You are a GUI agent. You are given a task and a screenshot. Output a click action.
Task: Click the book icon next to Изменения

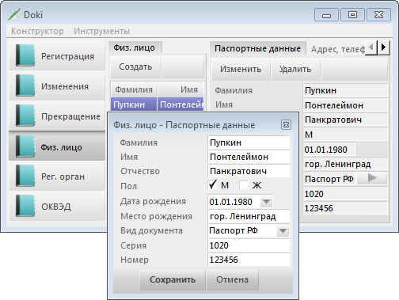25,85
